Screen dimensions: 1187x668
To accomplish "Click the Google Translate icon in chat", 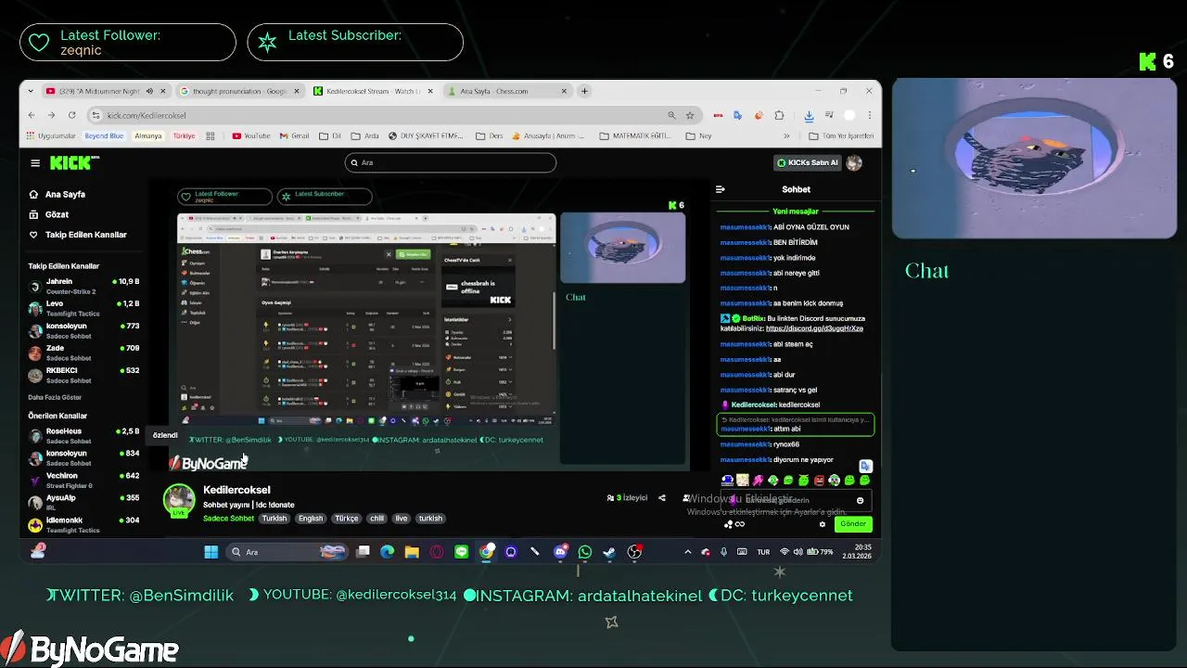I will click(865, 466).
